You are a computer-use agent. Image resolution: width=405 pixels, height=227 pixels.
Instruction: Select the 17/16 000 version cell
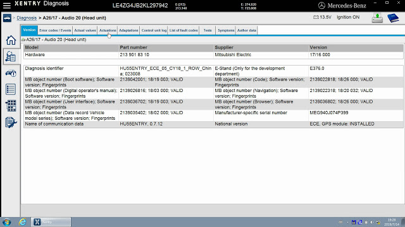356,55
